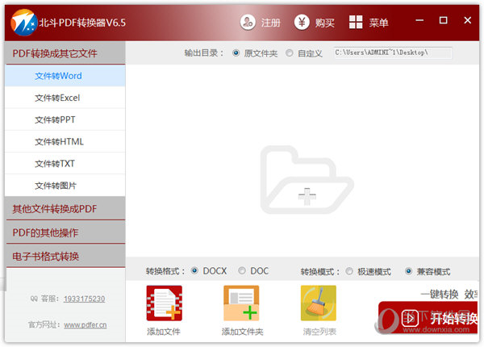Click the empty folder placeholder to add files

click(307, 180)
